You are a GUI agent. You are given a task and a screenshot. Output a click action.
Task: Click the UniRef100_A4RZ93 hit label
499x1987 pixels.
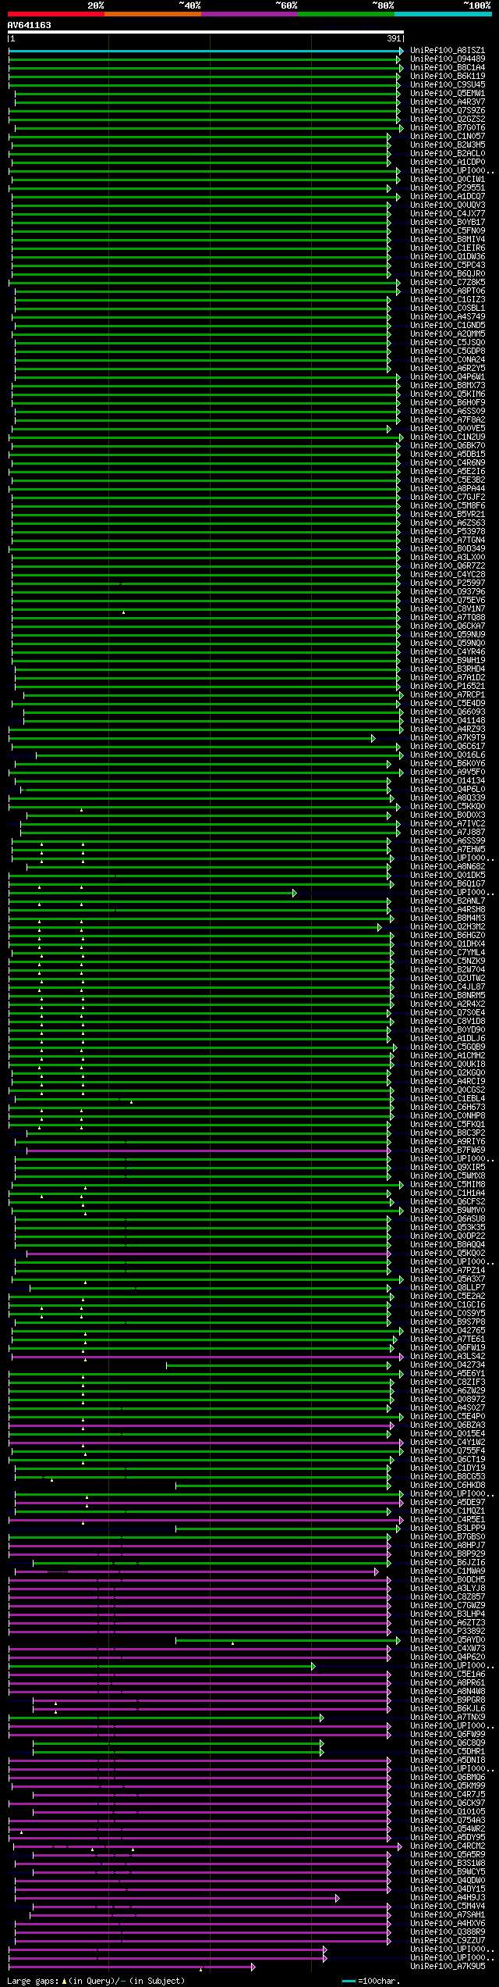(x=448, y=730)
